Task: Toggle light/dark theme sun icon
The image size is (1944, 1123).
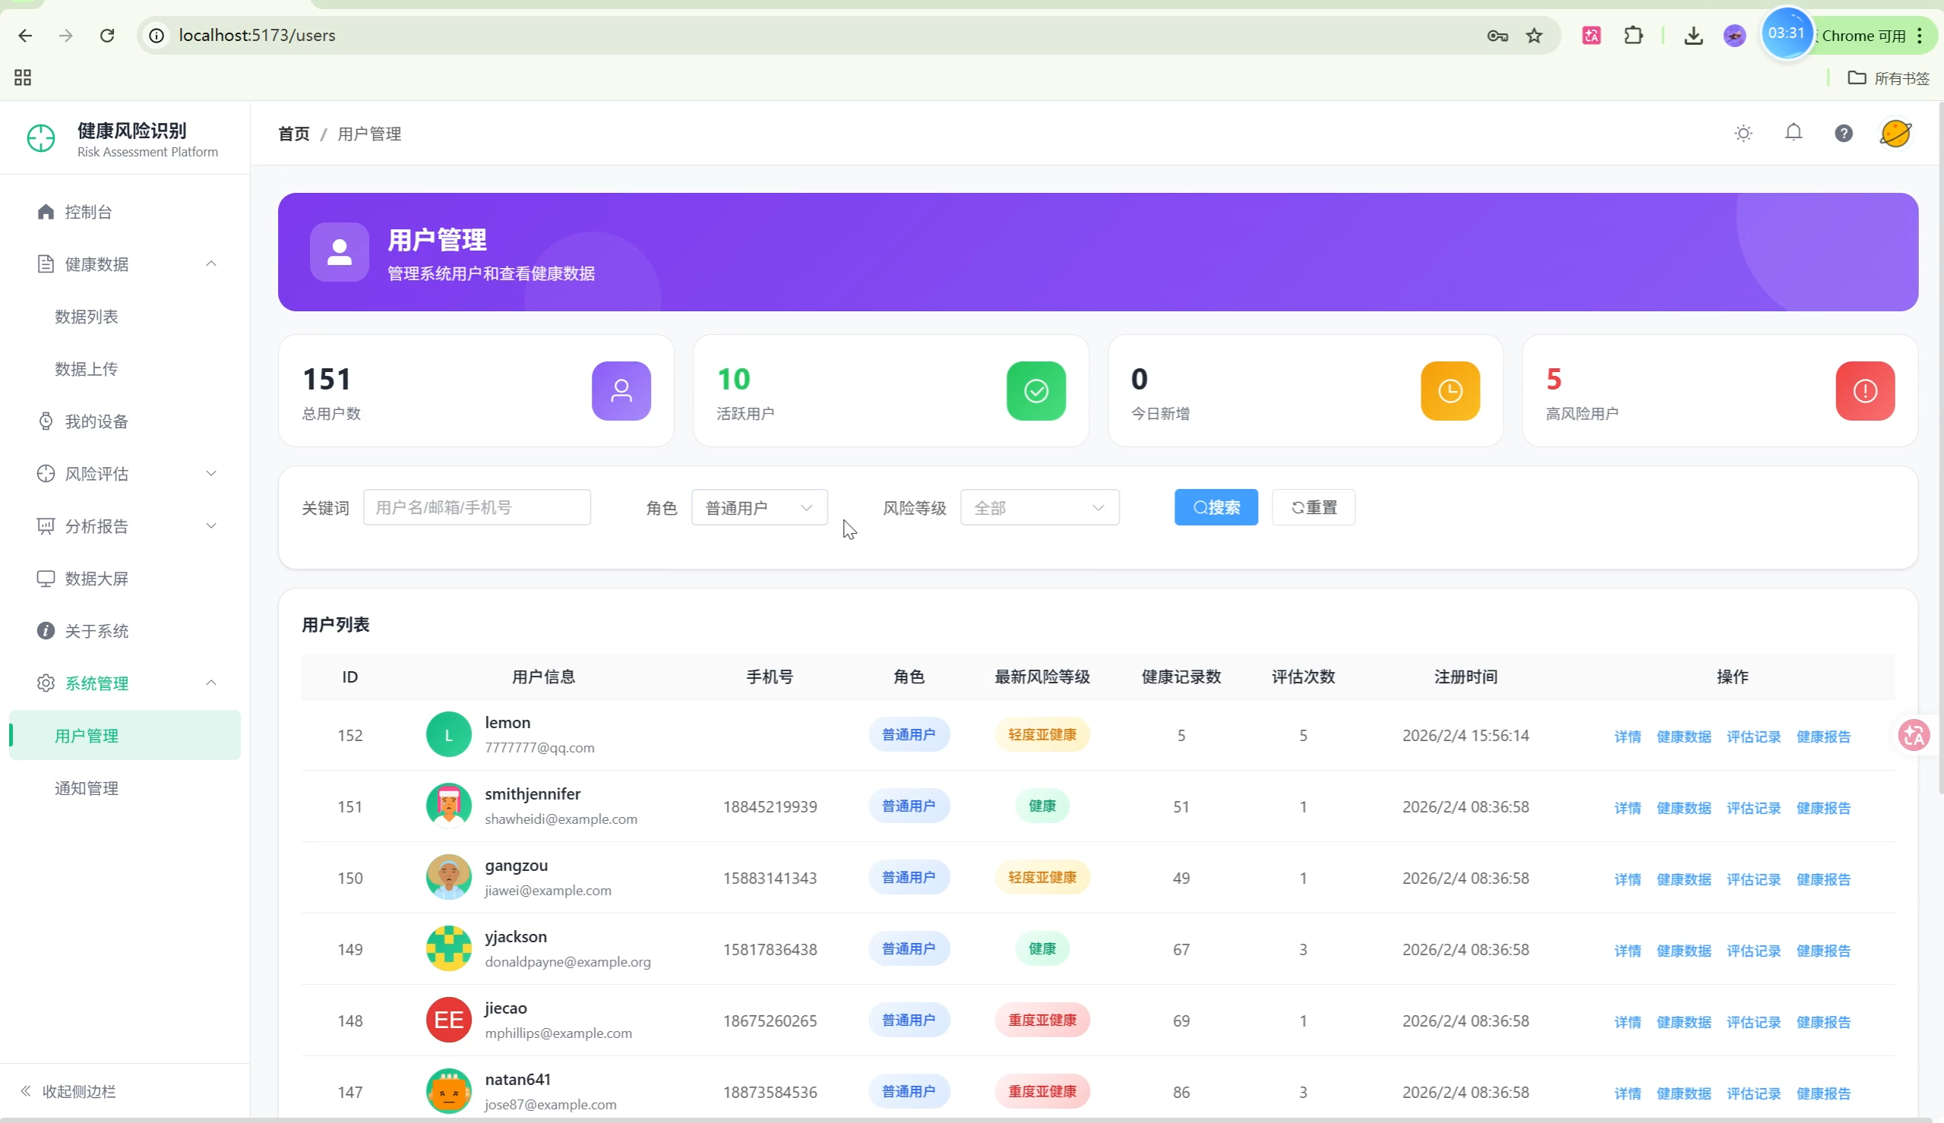Action: [x=1743, y=134]
